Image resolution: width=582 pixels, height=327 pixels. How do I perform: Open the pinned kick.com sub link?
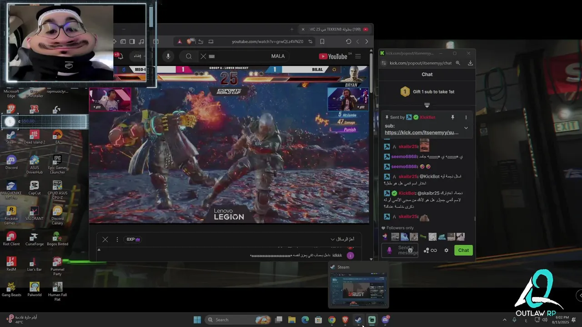tap(421, 133)
